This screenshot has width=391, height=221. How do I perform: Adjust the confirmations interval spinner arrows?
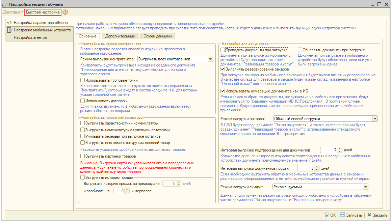[340, 150]
